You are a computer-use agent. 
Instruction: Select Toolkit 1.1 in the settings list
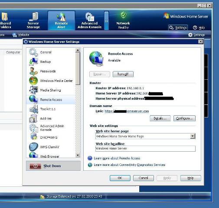(x=51, y=109)
